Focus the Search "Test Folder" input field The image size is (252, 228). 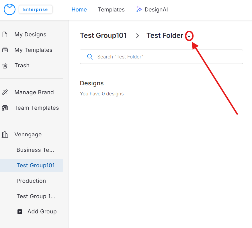pos(166,57)
